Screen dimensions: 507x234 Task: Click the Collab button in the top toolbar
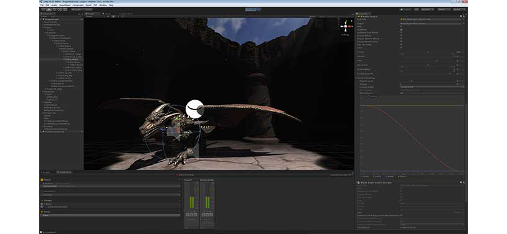pyautogui.click(x=407, y=9)
